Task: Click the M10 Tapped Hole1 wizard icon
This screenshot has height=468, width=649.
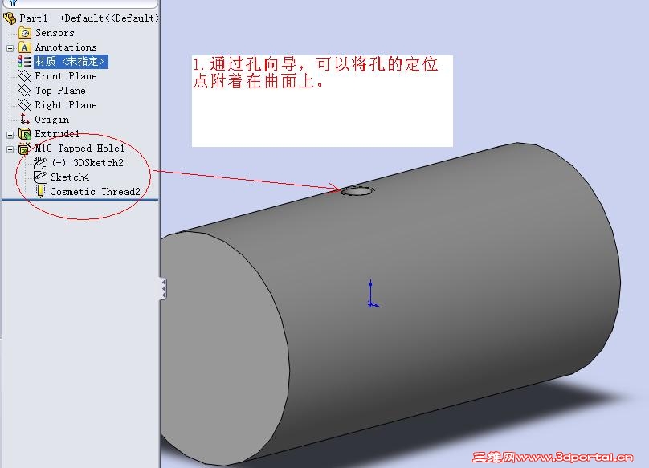Action: (x=24, y=149)
